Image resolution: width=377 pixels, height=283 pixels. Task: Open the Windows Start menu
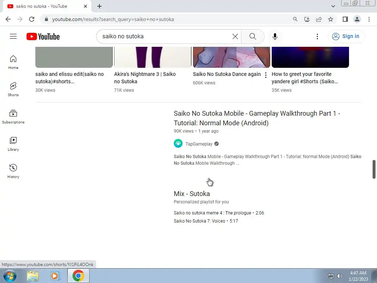tap(10, 276)
